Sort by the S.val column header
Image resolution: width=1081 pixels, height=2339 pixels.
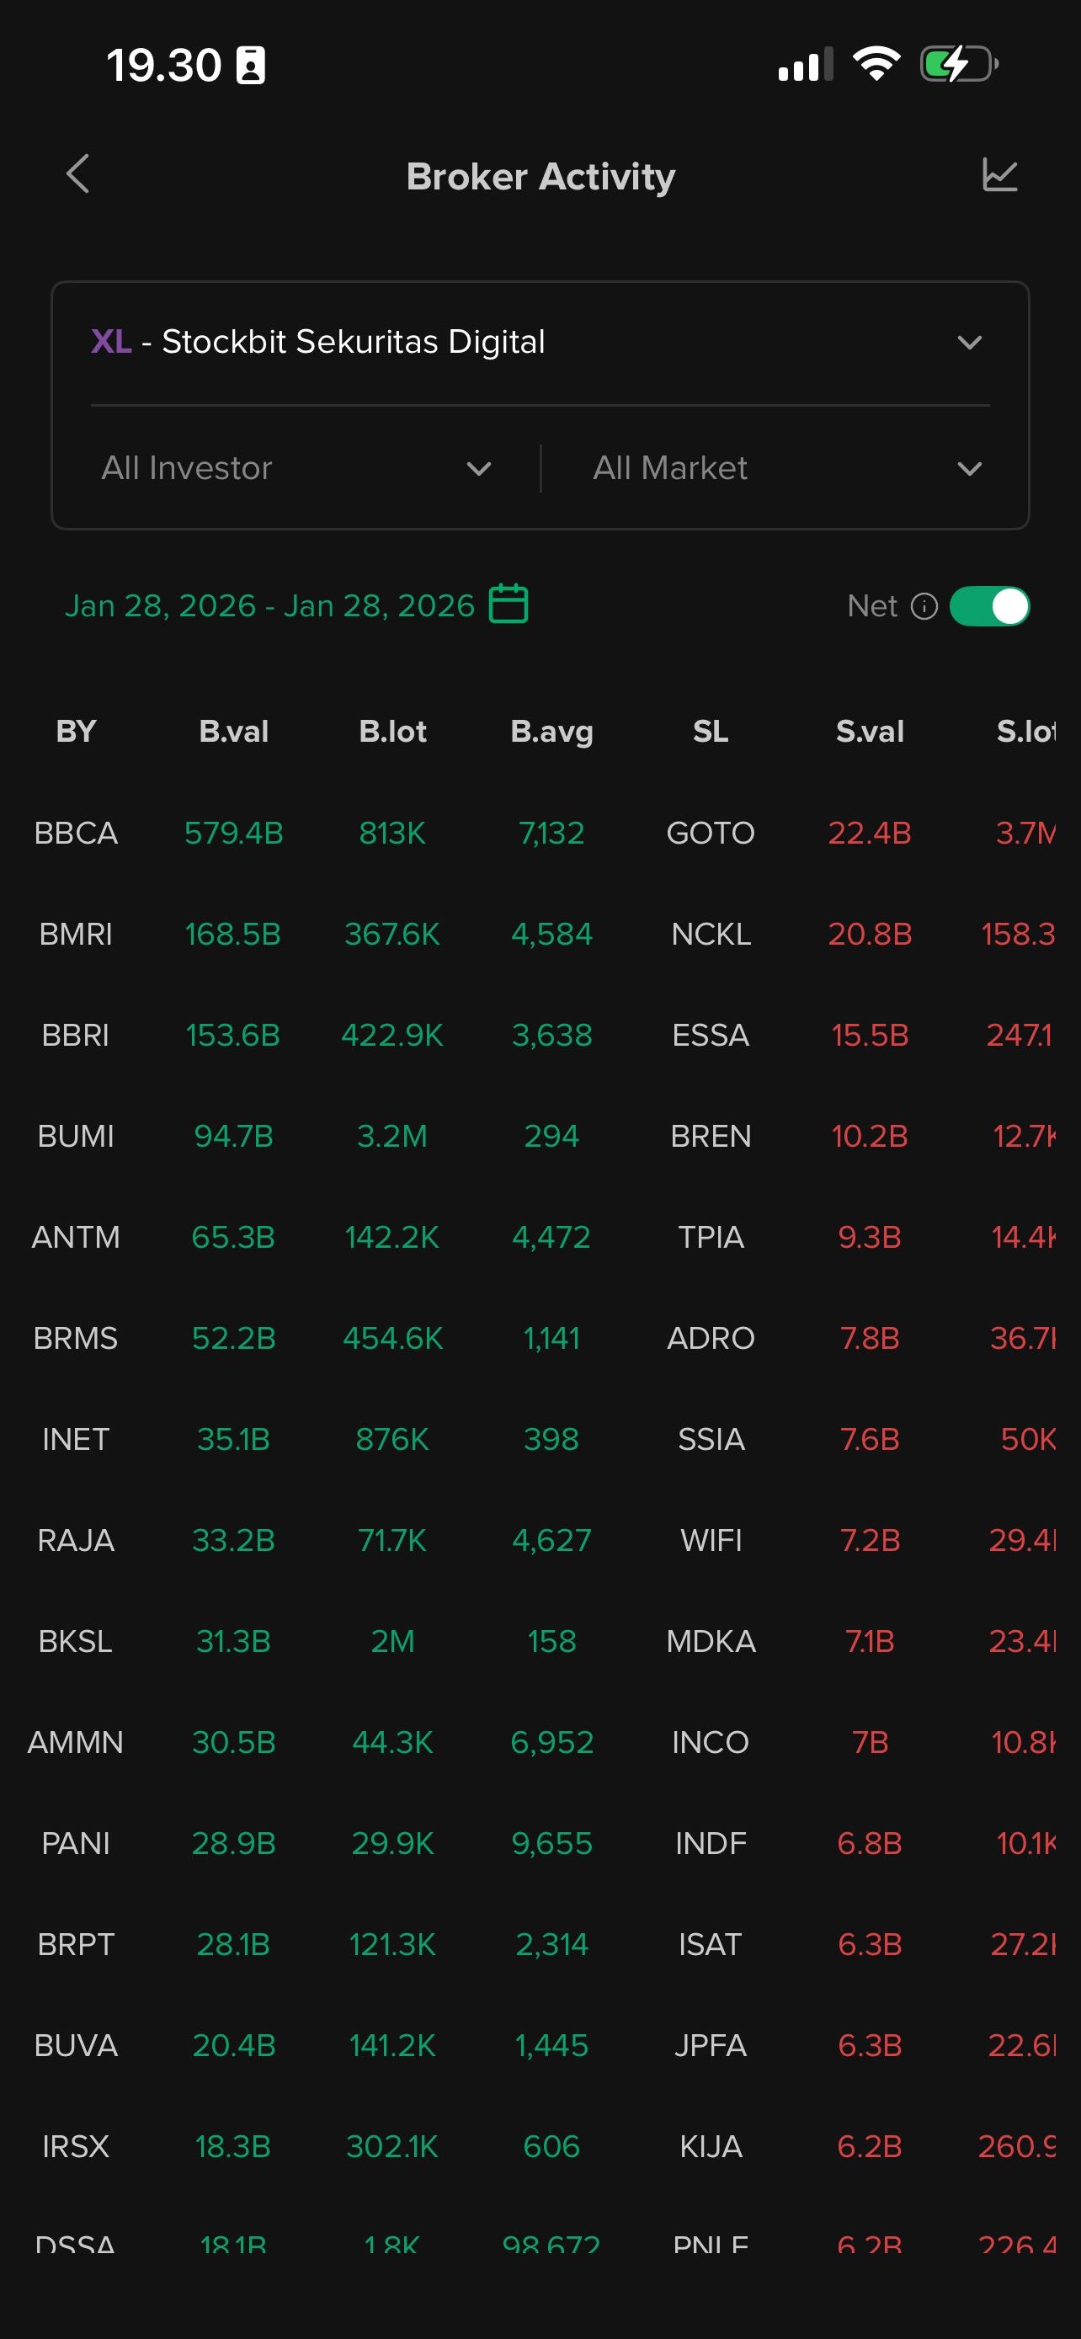870,732
